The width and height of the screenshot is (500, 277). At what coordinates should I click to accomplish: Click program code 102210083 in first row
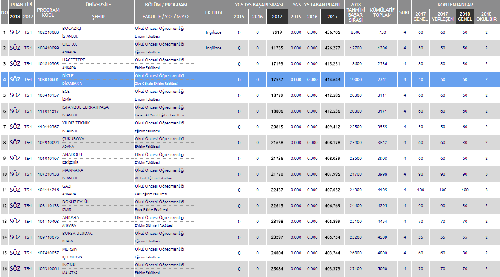(x=48, y=32)
